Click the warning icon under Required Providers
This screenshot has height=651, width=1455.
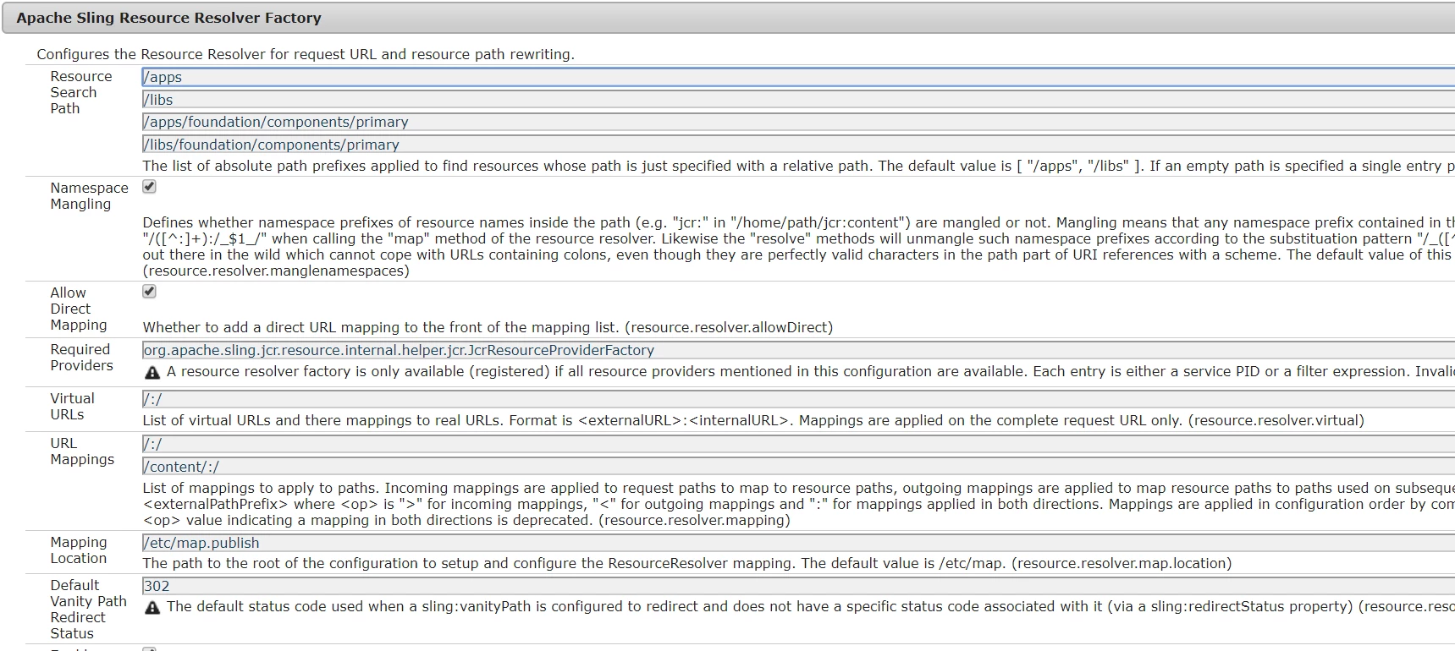tap(152, 373)
